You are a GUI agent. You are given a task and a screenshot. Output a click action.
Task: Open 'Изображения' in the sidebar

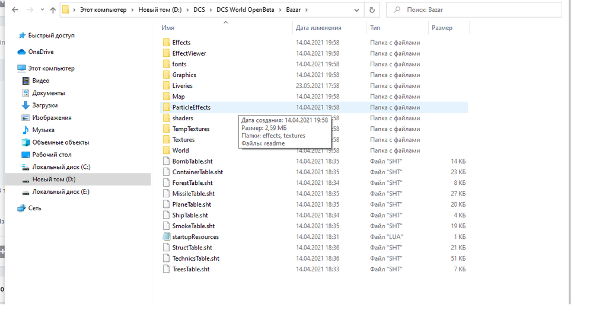coord(52,117)
